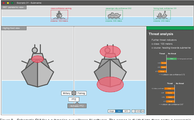
Task: Click the 'close: 100 meters' indicator
Action: click(x=162, y=44)
